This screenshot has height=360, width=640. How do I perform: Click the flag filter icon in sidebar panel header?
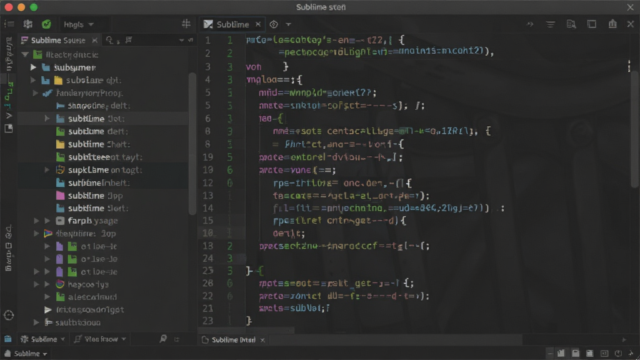pyautogui.click(x=129, y=40)
